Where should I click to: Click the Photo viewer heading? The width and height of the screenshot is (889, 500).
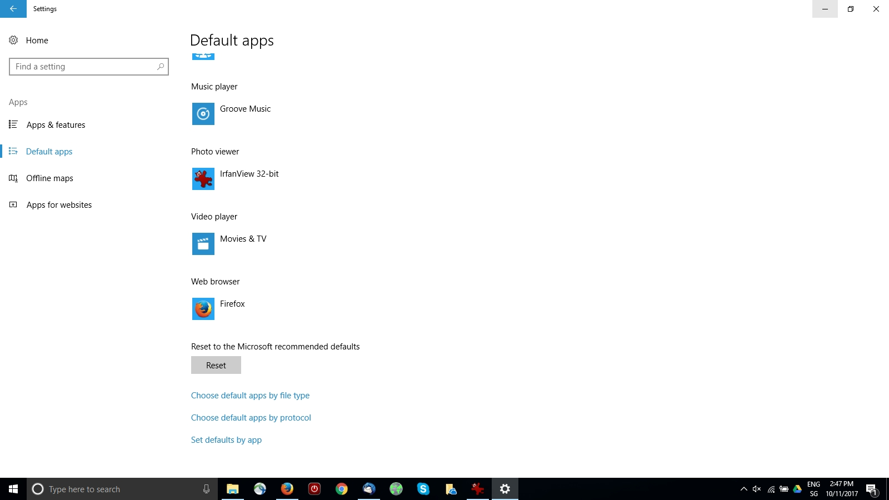coord(215,152)
